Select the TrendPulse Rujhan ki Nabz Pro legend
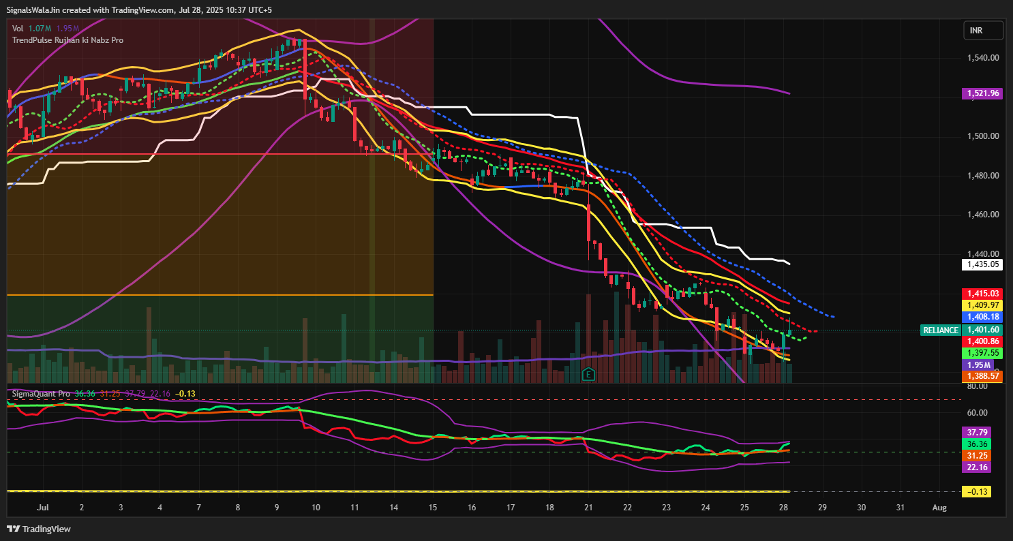The height and width of the screenshot is (541, 1013). [x=67, y=40]
